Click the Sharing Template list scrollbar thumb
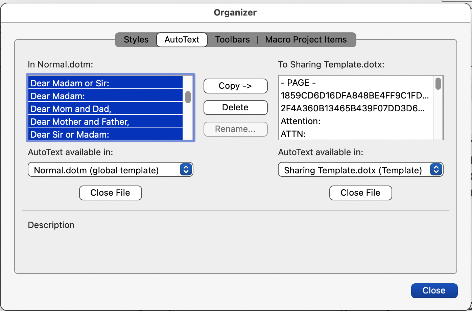This screenshot has width=472, height=311. coord(438,83)
